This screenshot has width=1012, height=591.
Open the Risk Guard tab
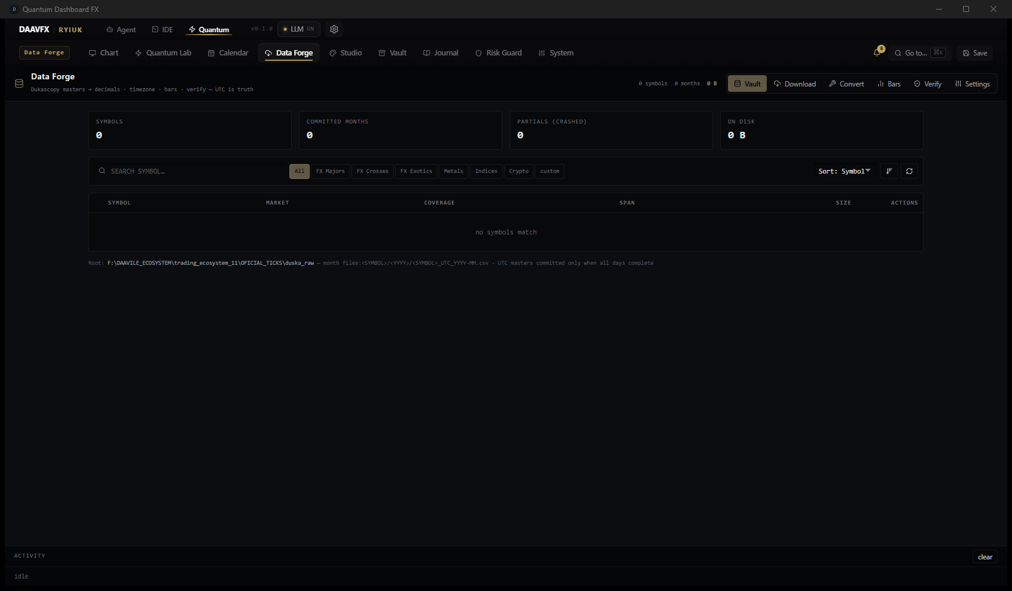pos(498,53)
